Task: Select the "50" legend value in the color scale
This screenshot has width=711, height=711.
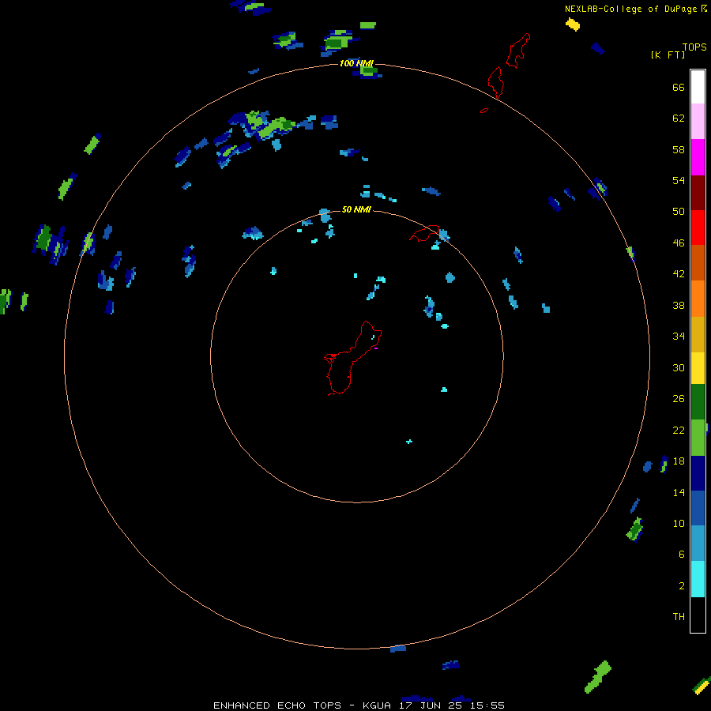Action: pos(679,211)
